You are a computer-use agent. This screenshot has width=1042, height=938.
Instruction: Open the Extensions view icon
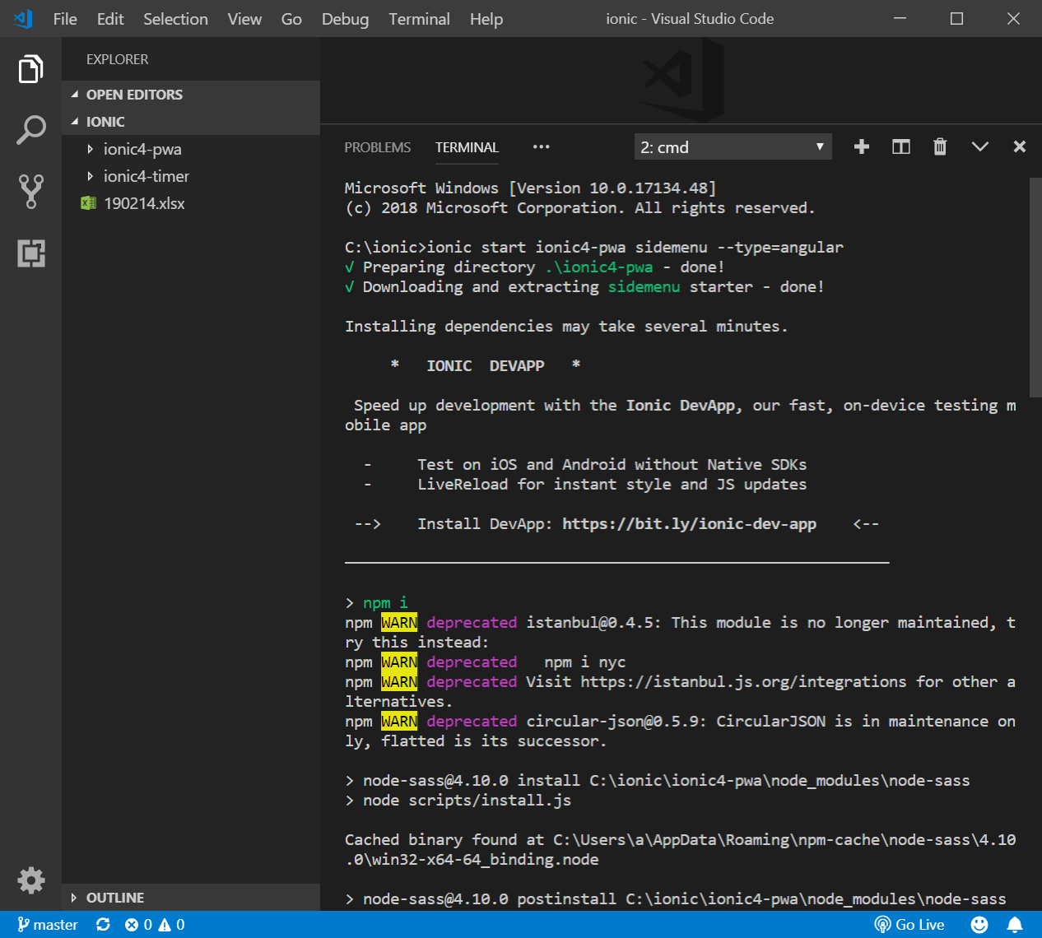point(30,253)
